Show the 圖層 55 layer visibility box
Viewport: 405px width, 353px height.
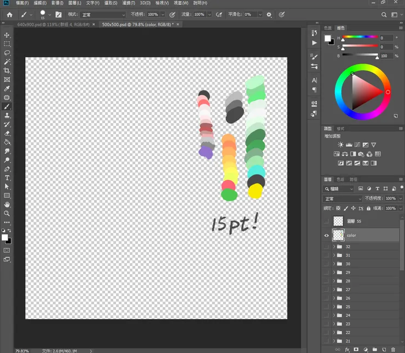pyautogui.click(x=327, y=221)
